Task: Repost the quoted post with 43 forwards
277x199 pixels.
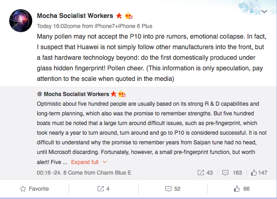Action: [205, 173]
